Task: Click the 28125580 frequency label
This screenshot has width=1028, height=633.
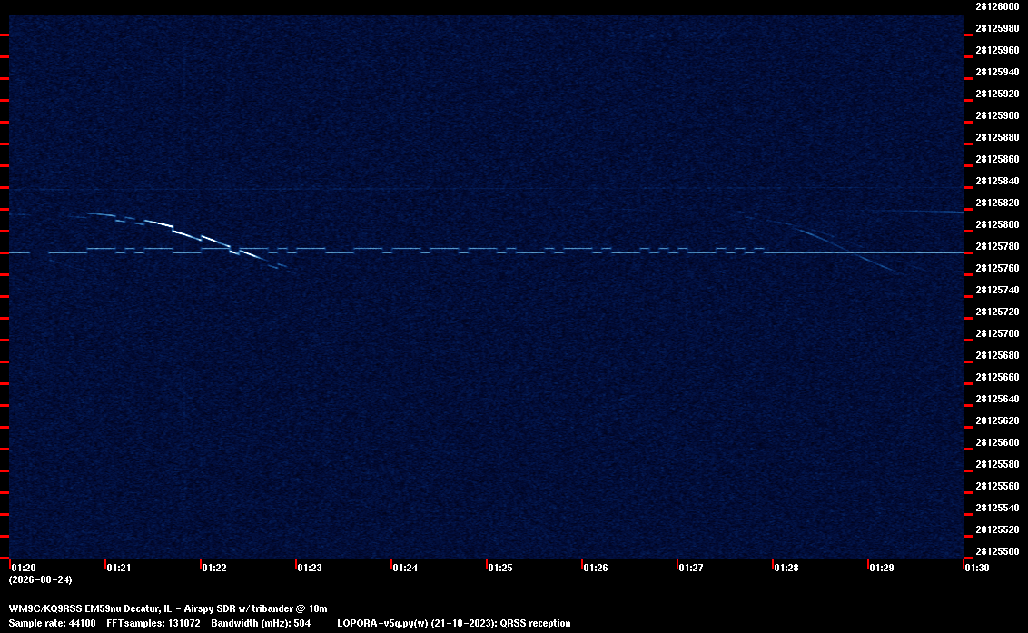Action: pyautogui.click(x=997, y=464)
